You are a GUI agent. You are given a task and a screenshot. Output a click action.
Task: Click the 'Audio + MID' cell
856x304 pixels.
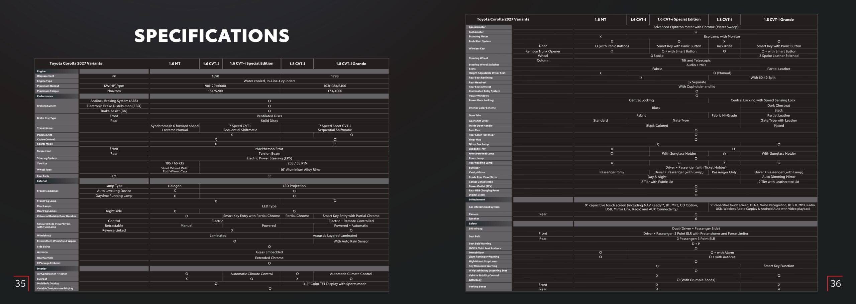coord(696,65)
